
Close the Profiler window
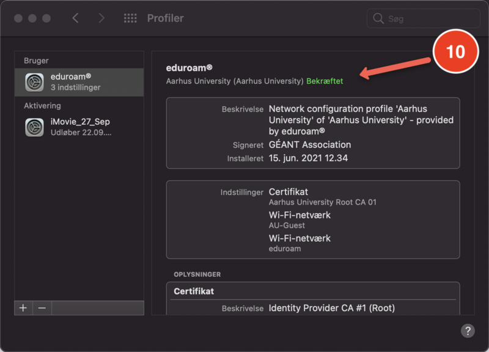pos(18,18)
